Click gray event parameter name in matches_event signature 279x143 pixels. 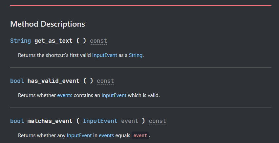coord(130,121)
